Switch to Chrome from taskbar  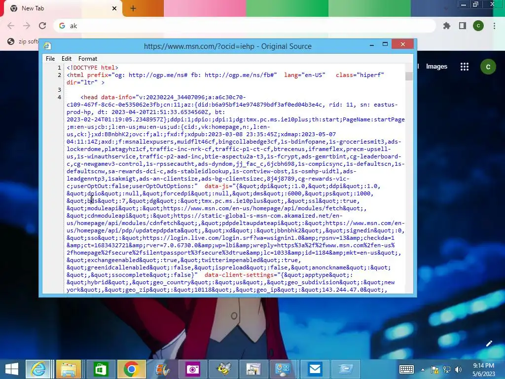pos(131,369)
